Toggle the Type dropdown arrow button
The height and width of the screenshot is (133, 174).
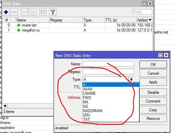click(x=131, y=79)
